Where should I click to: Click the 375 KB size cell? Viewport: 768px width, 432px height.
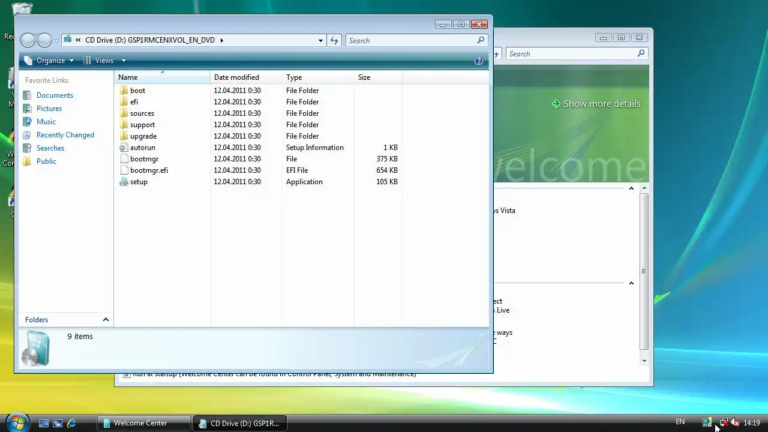tap(387, 159)
